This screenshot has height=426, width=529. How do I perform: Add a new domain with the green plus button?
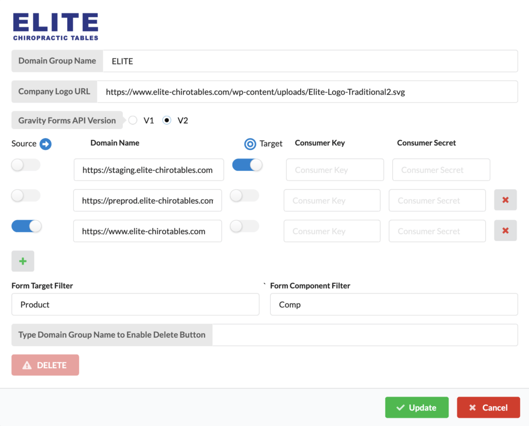click(x=23, y=261)
